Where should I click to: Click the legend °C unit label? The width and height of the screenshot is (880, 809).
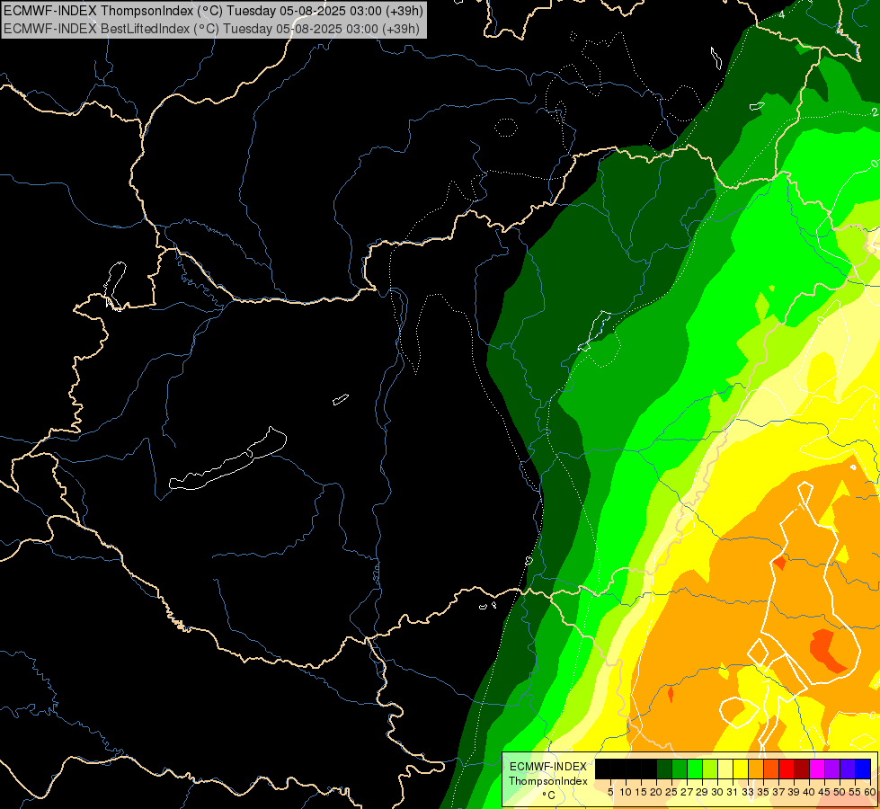[549, 796]
